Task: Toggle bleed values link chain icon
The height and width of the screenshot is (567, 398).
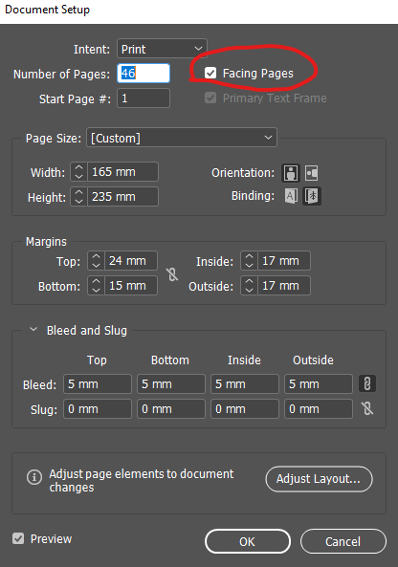Action: click(367, 383)
